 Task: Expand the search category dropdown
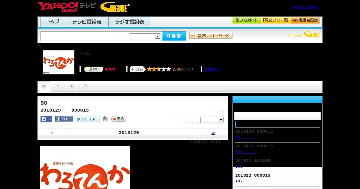tap(145, 36)
